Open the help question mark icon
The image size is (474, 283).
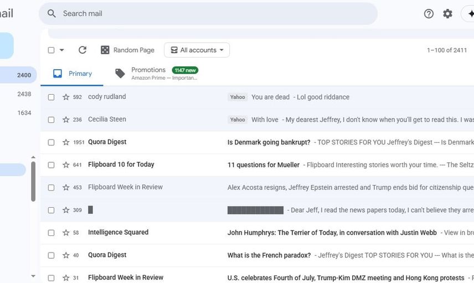pyautogui.click(x=429, y=14)
